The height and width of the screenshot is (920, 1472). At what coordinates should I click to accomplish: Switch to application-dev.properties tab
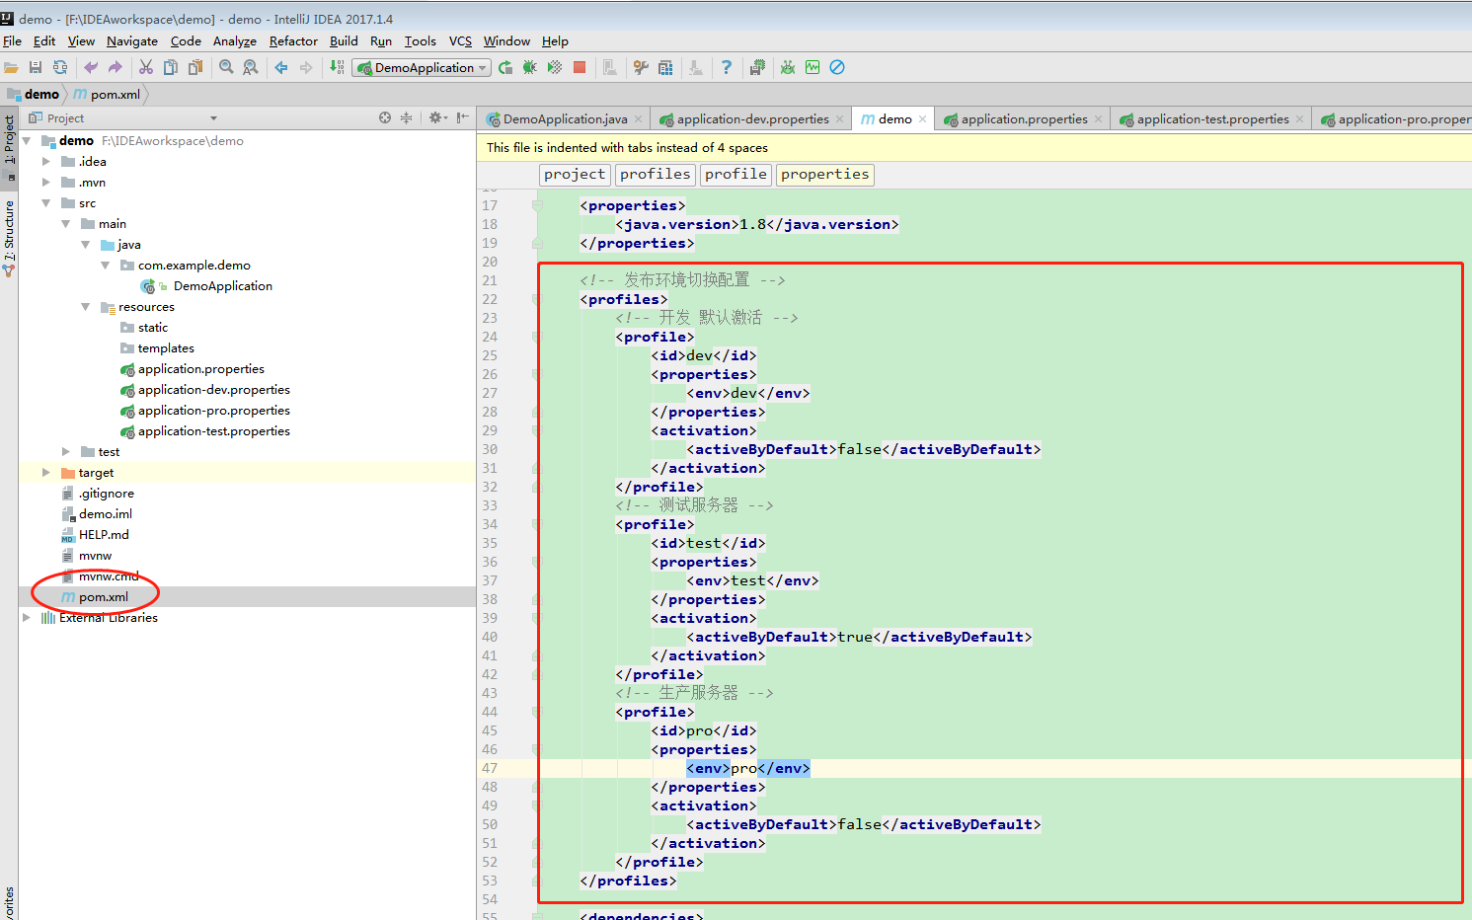pyautogui.click(x=752, y=118)
